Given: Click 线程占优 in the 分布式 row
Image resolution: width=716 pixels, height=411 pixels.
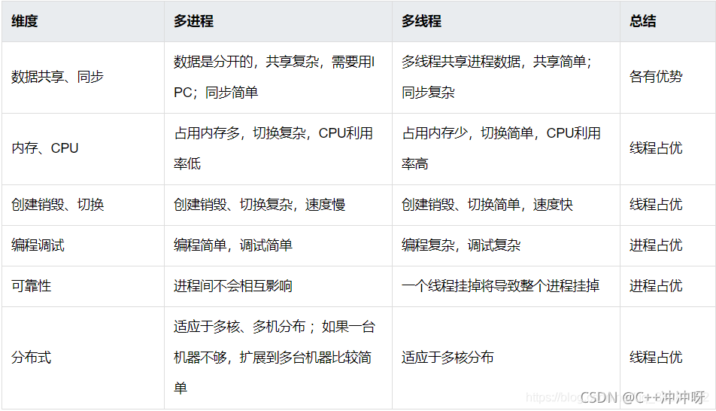Looking at the screenshot, I should (667, 358).
